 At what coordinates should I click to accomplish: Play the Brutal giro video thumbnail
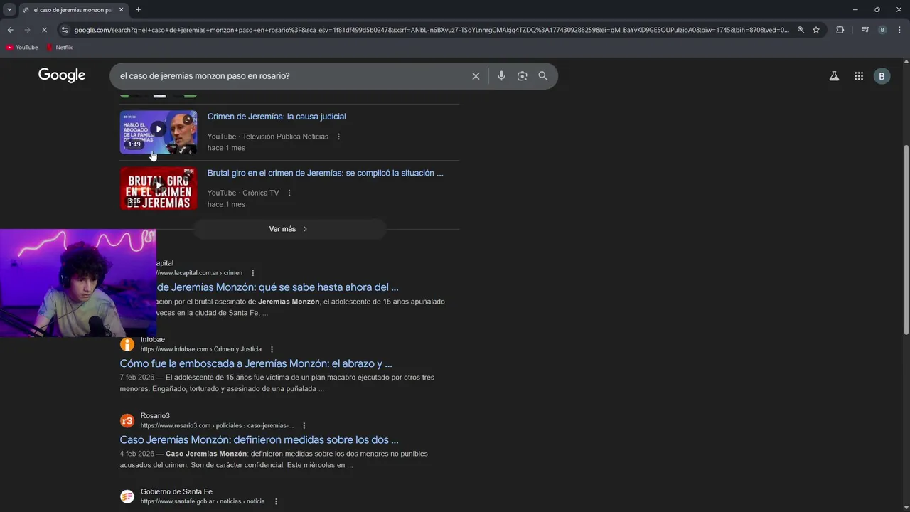pos(159,188)
